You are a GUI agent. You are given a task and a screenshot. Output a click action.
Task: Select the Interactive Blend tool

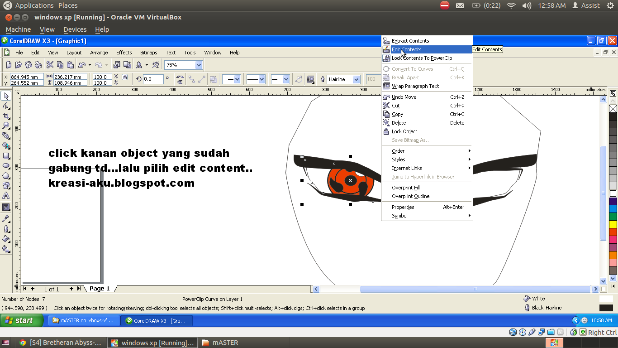6,207
